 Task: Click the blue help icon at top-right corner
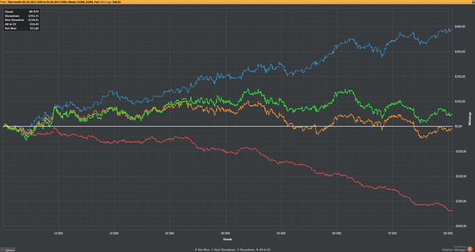pyautogui.click(x=474, y=1)
